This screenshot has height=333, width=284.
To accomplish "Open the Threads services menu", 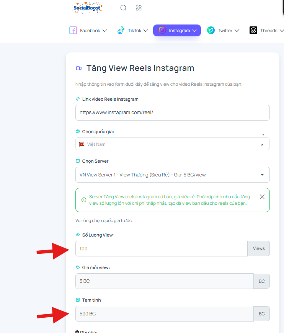I will (266, 30).
